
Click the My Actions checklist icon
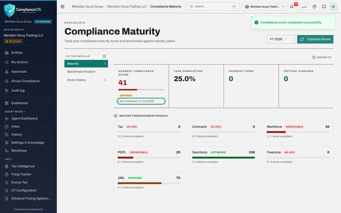7,62
